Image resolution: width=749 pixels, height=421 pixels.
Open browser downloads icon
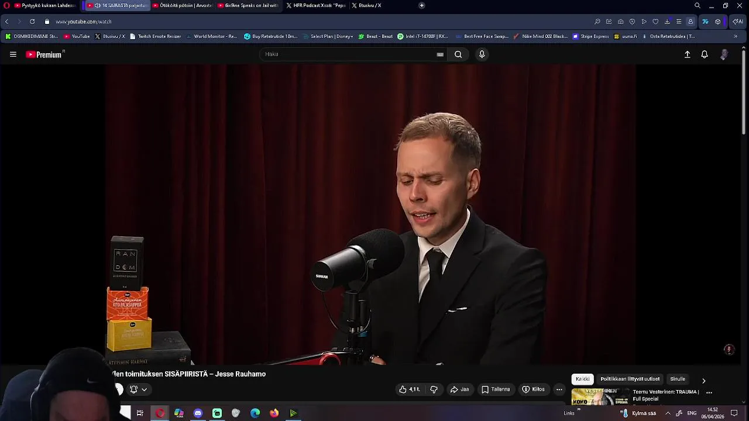pyautogui.click(x=667, y=22)
